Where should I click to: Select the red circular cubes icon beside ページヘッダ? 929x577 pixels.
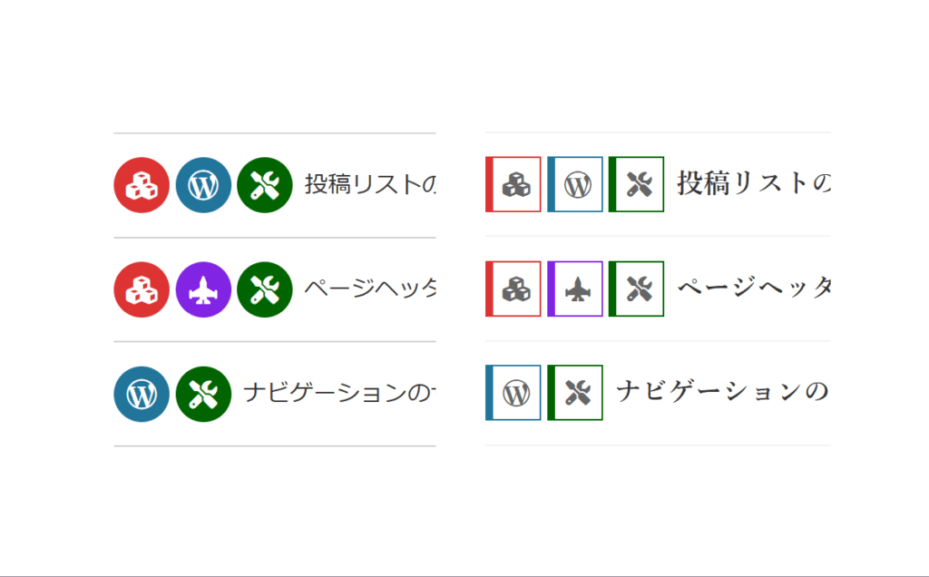(142, 289)
